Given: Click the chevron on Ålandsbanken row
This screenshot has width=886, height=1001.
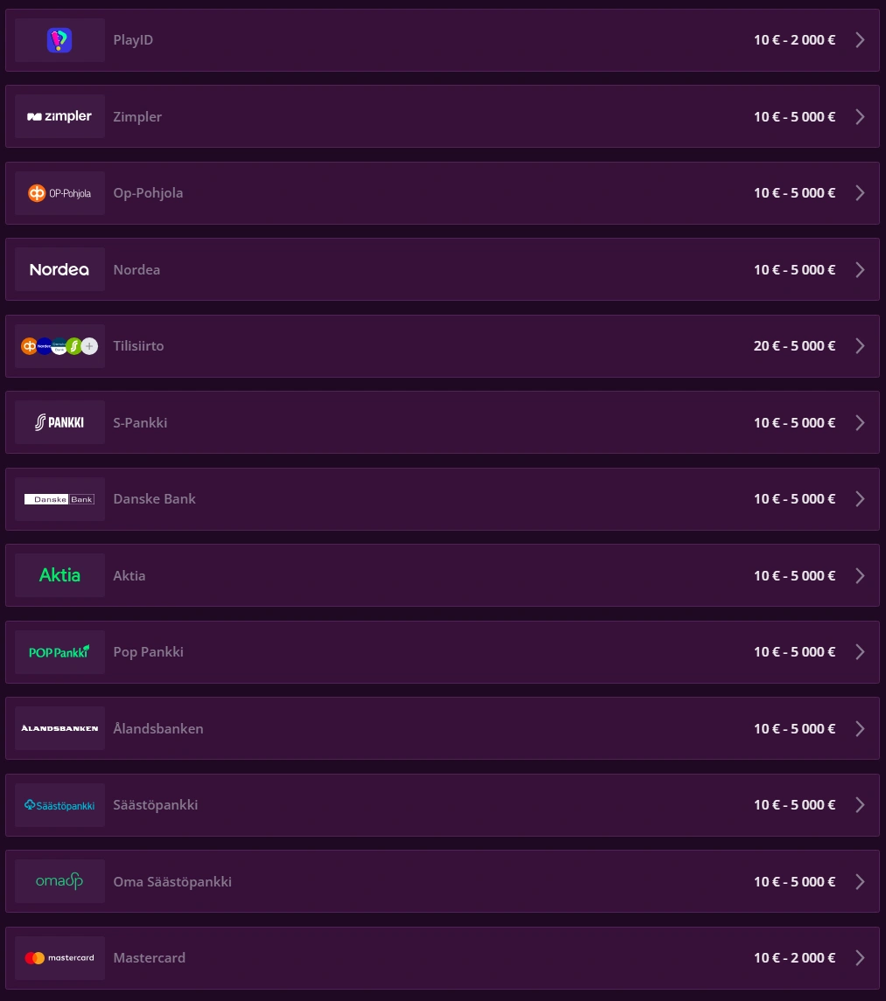Looking at the screenshot, I should [x=860, y=728].
